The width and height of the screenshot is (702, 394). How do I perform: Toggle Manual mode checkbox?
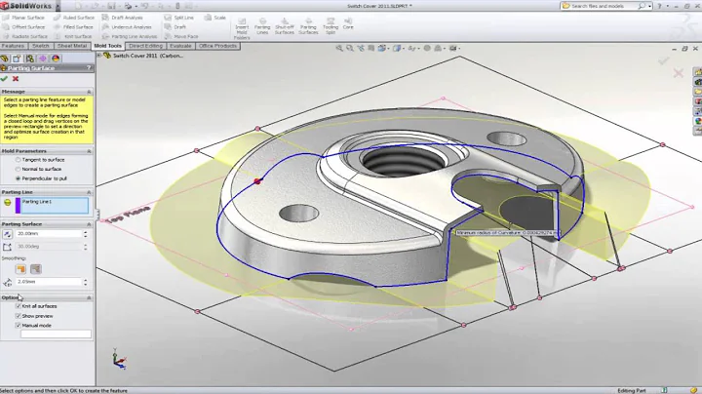(19, 326)
